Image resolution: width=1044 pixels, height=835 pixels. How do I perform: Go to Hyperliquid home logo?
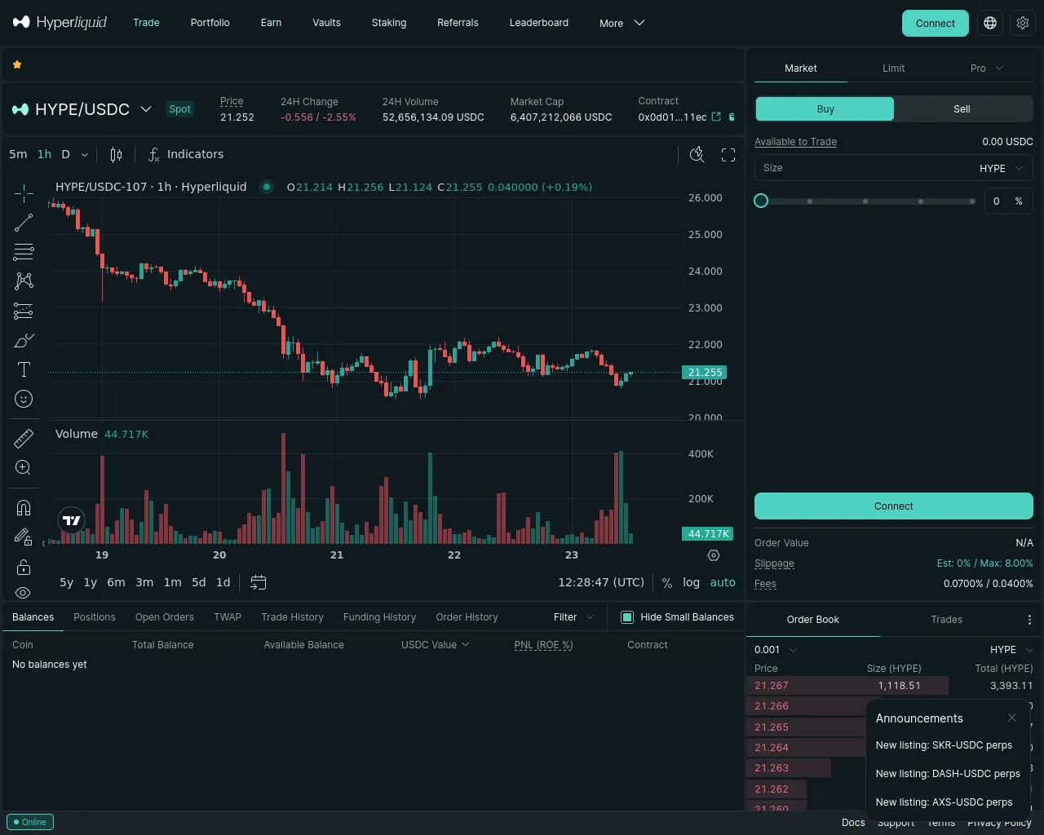(60, 22)
